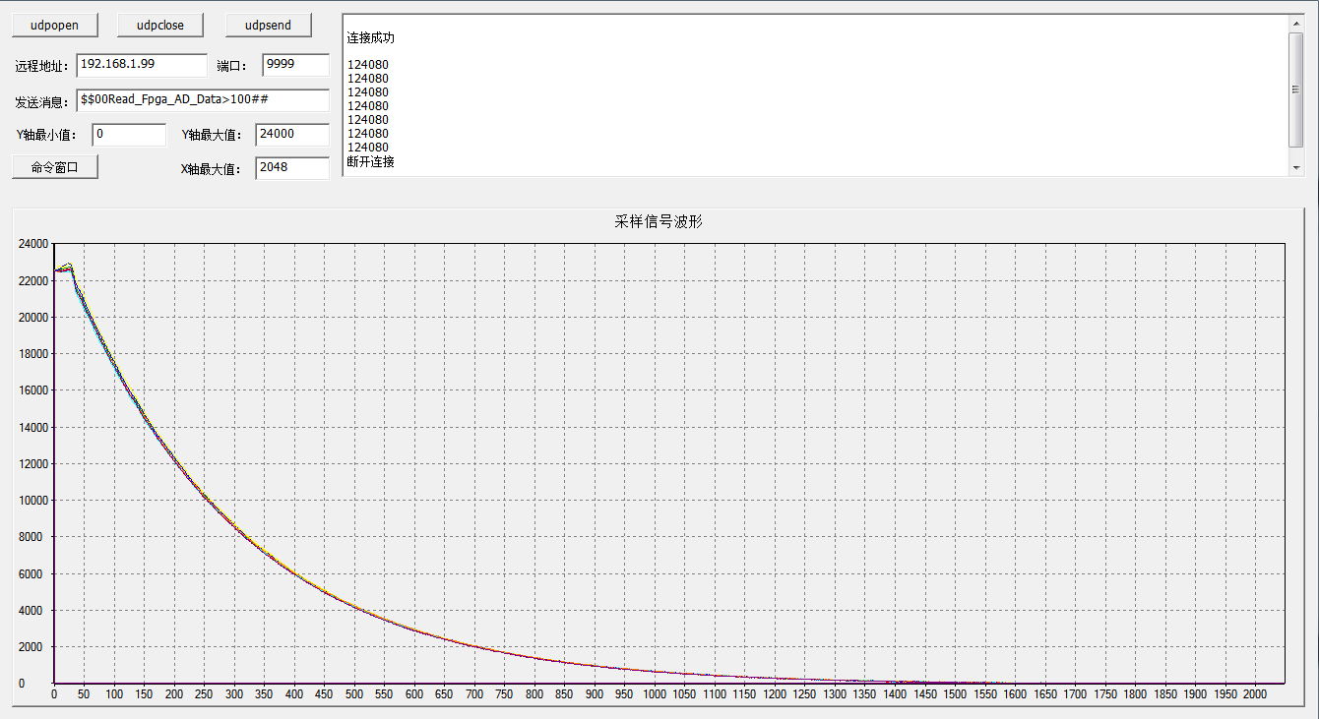Focus the 远程地址 IP address field
Screen dimensions: 1319x719
pyautogui.click(x=141, y=65)
